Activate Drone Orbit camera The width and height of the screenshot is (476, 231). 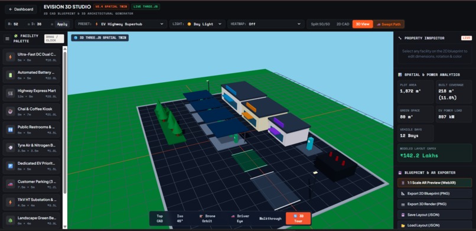207,219
